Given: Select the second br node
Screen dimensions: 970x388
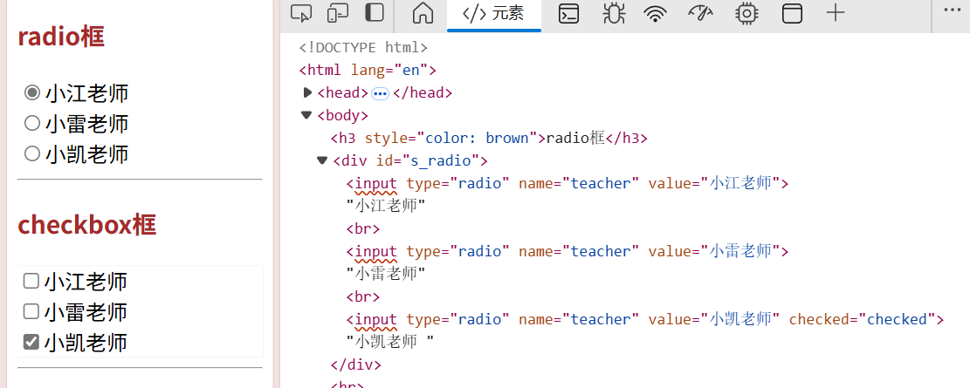Looking at the screenshot, I should point(363,296).
